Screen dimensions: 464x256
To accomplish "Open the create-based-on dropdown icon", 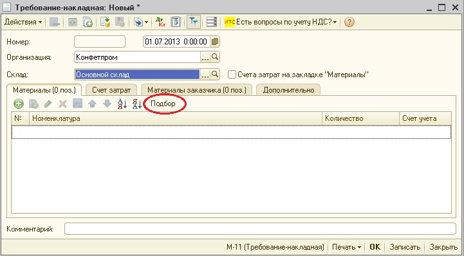I will (140, 22).
